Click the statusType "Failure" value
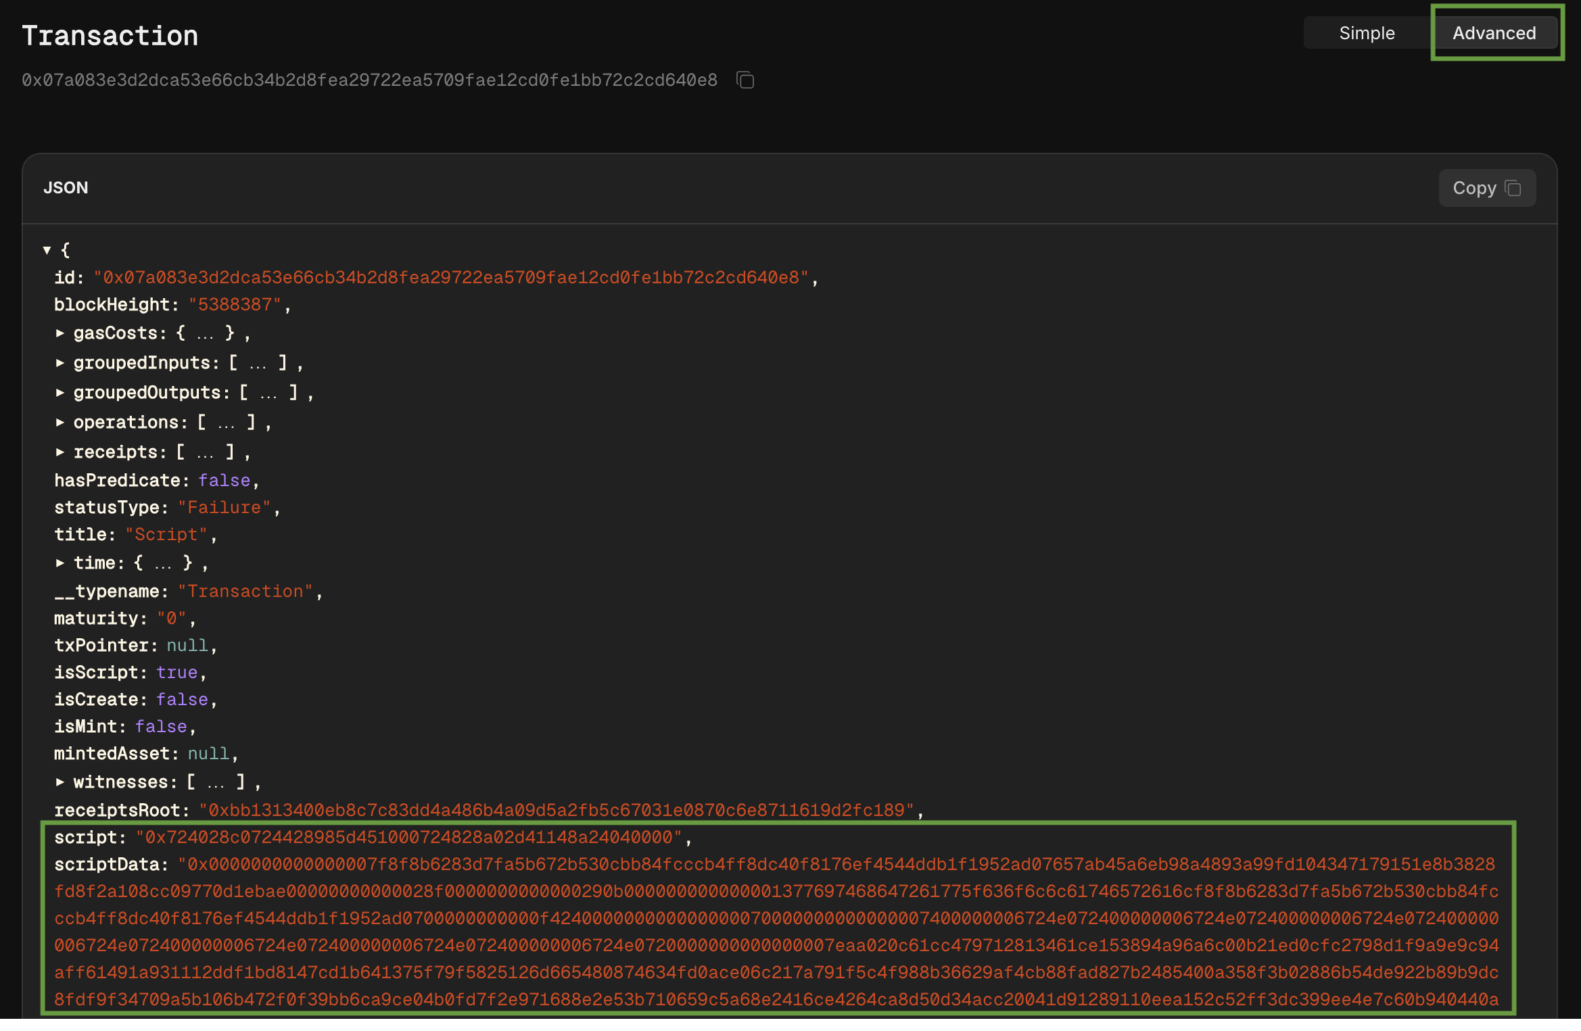This screenshot has height=1031, width=1581. pyautogui.click(x=225, y=508)
